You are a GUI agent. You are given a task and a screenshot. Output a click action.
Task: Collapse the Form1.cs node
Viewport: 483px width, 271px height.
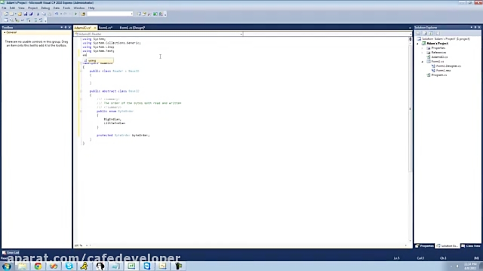tap(422, 62)
